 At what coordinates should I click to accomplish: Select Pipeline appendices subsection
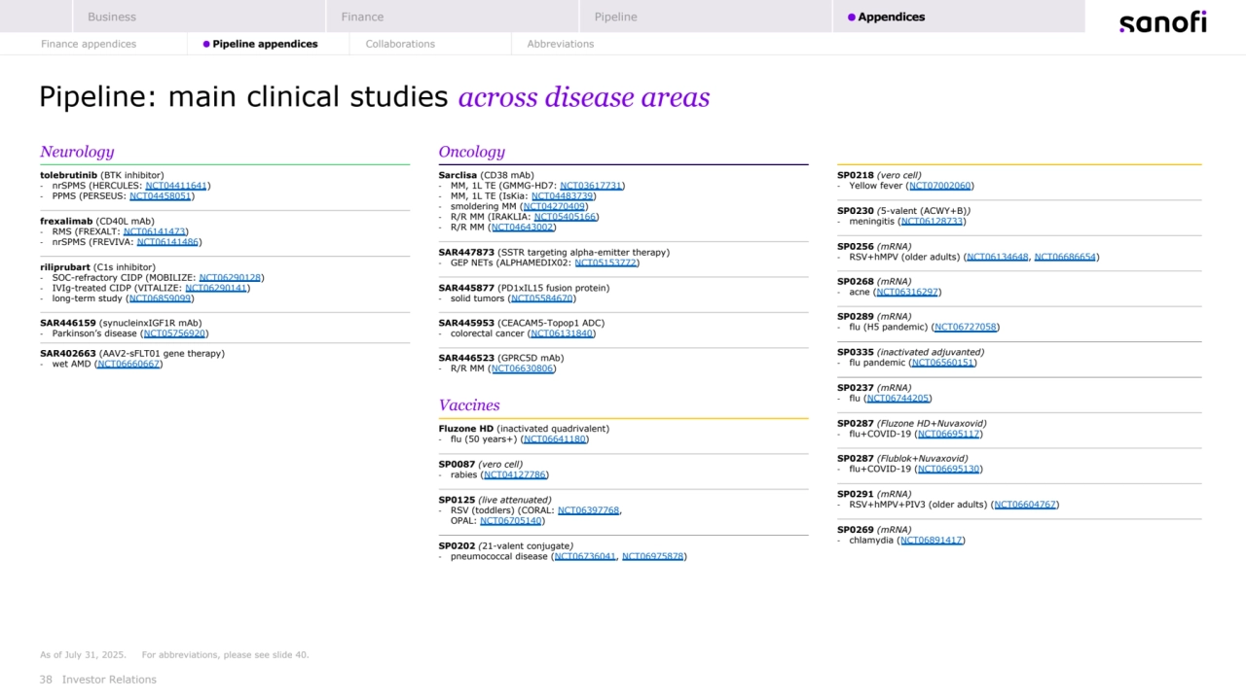260,44
